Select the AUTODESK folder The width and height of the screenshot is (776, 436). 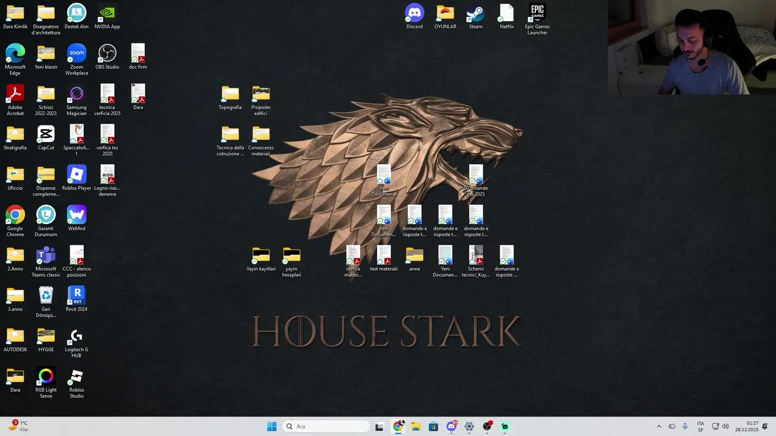pos(15,339)
